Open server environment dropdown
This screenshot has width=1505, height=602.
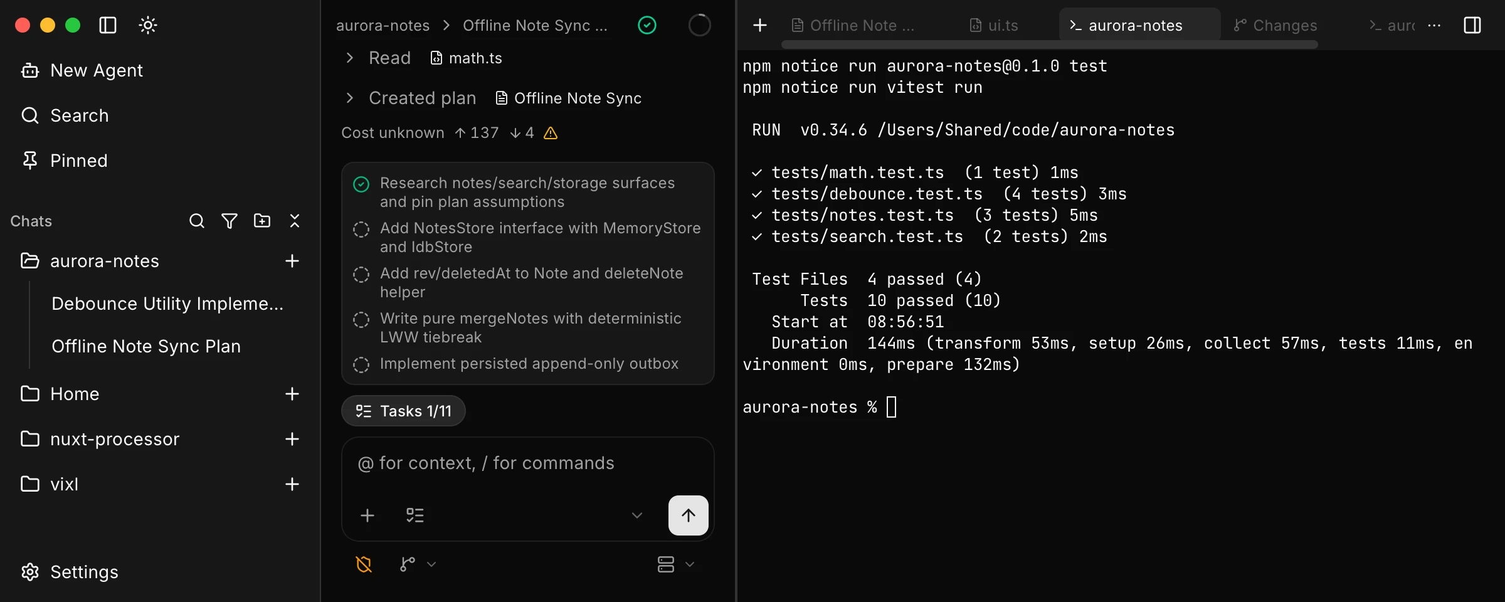(x=676, y=564)
